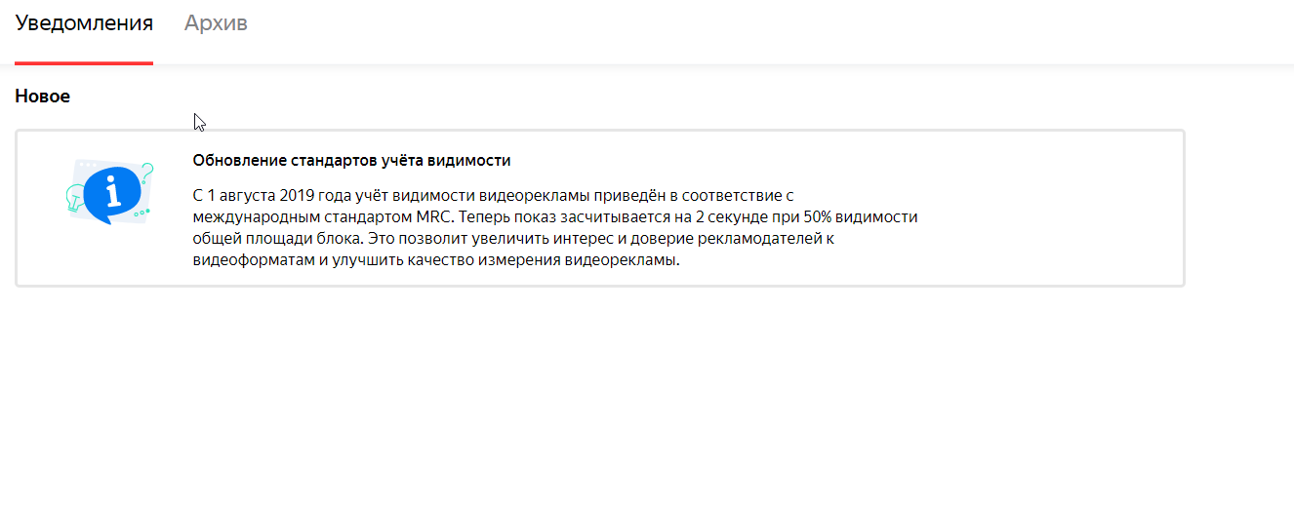This screenshot has width=1294, height=505.
Task: Click the word видимости in notification title
Action: pos(472,161)
